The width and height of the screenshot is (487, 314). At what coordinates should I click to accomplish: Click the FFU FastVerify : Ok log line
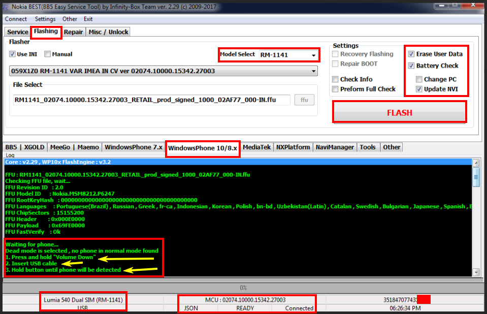point(33,232)
